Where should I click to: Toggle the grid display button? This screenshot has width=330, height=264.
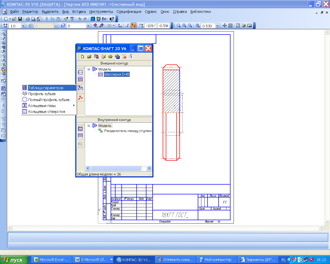pyautogui.click(x=110, y=26)
